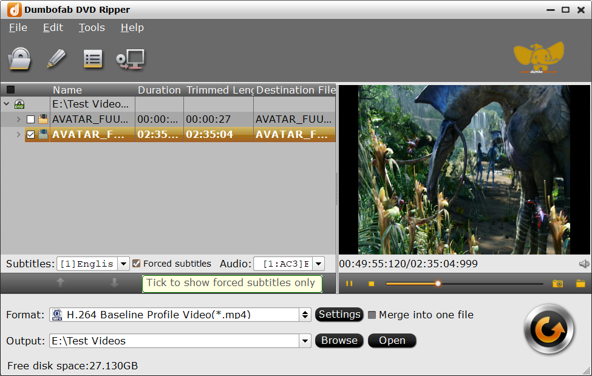Open the Help menu

(x=132, y=27)
